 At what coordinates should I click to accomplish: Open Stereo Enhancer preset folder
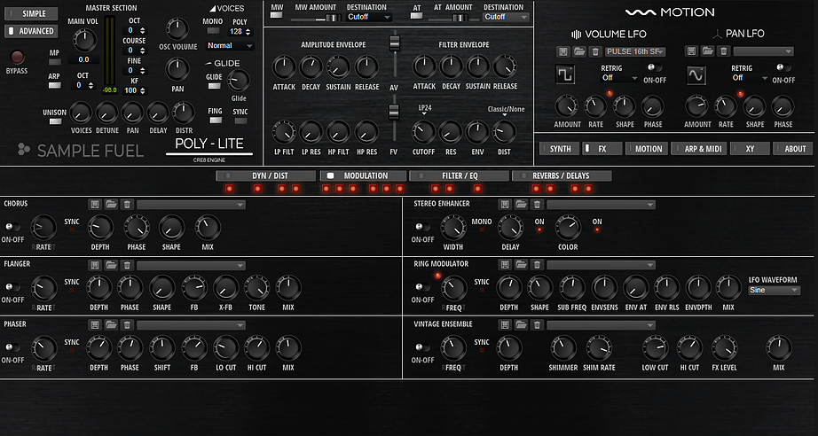pyautogui.click(x=521, y=205)
